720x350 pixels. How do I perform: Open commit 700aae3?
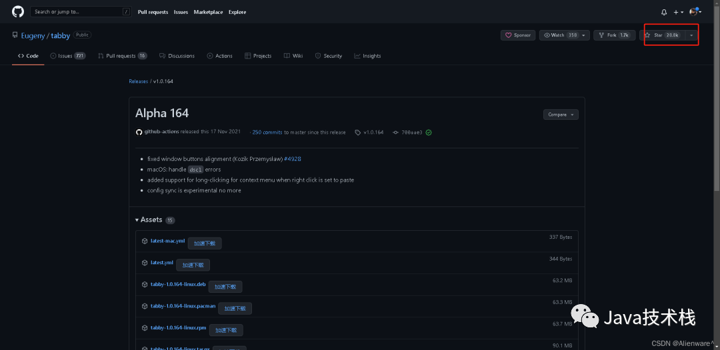coord(412,132)
